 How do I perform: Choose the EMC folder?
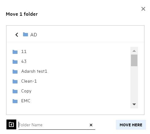tap(26, 101)
